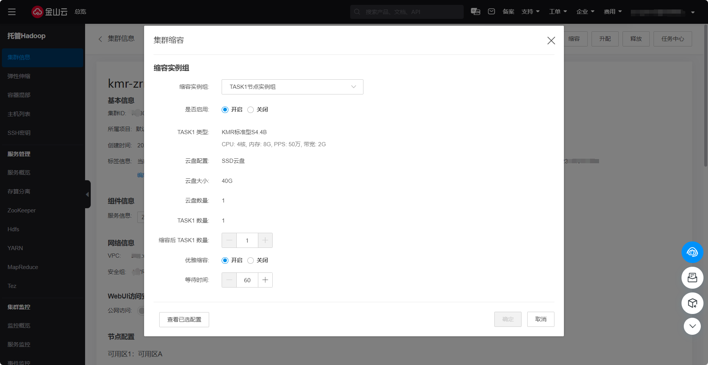Image resolution: width=708 pixels, height=365 pixels.
Task: Click the 查看已选配置 button
Action: coord(184,320)
